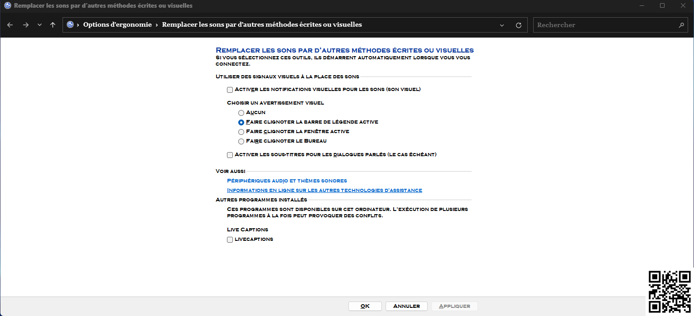
Task: Click the Appliquer button
Action: pyautogui.click(x=454, y=306)
